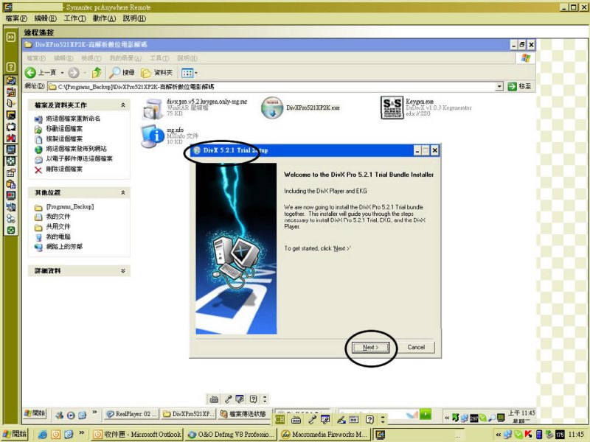Select the Keygen.exe file icon

click(392, 108)
